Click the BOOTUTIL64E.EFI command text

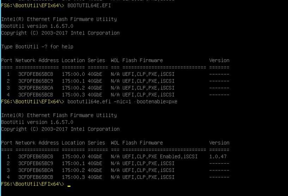coord(89,6)
